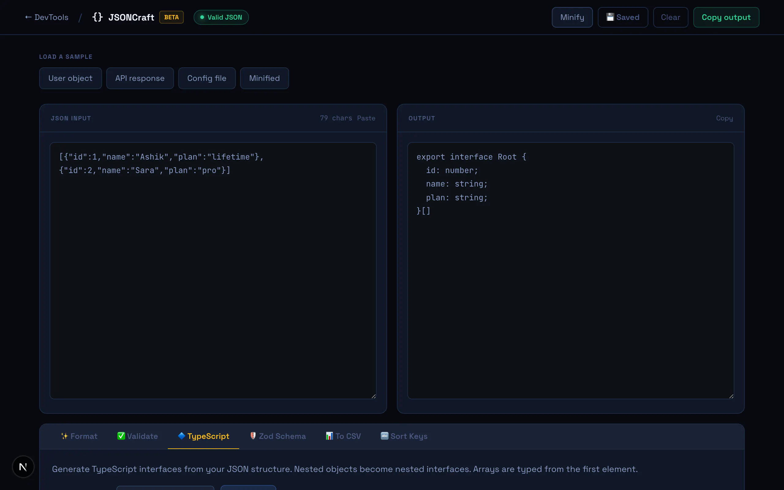The height and width of the screenshot is (490, 784).
Task: Switch to the Validate tab
Action: tap(138, 436)
